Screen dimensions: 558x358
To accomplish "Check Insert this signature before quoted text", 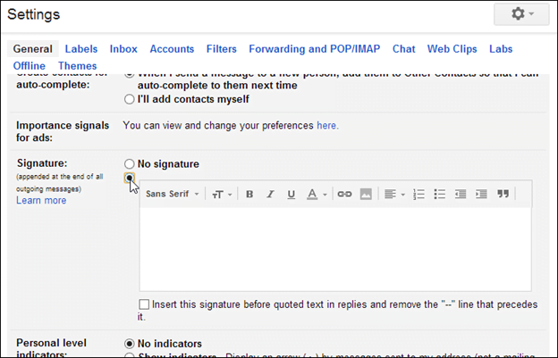I will click(x=144, y=304).
